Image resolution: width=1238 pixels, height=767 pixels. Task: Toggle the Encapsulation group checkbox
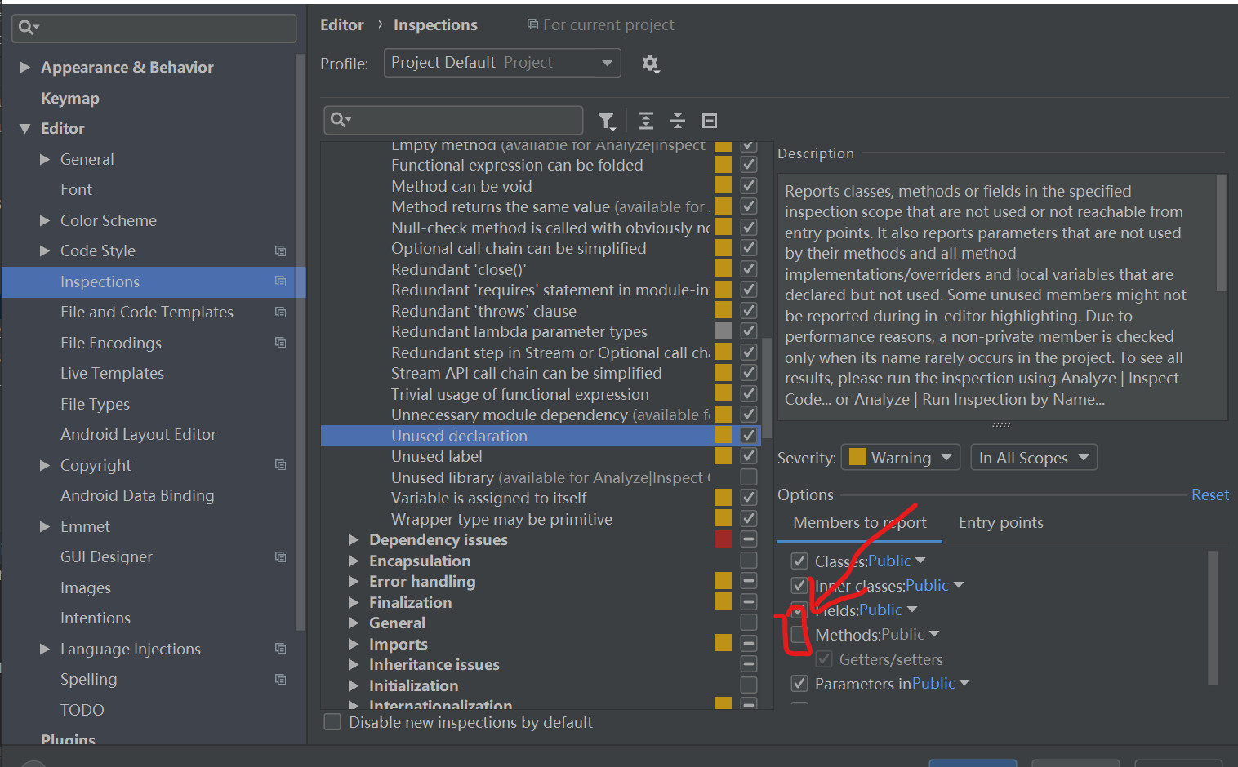748,561
